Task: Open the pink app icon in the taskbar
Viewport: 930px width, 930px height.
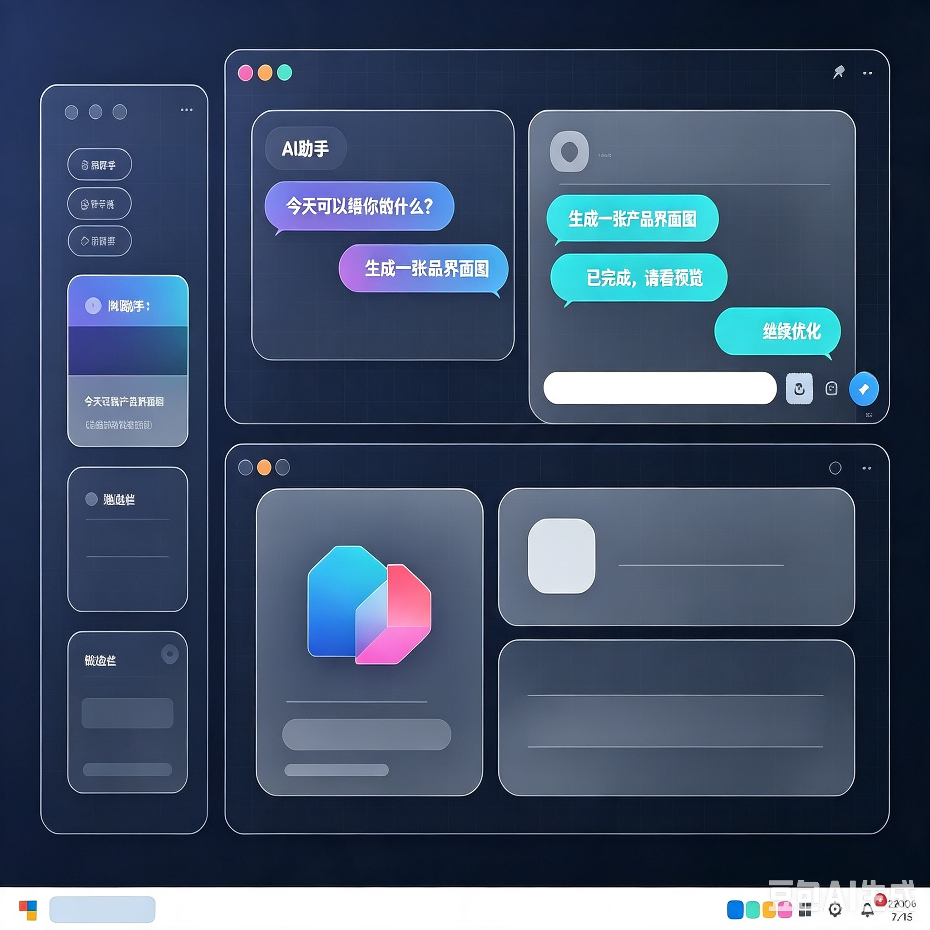Action: pos(785,910)
